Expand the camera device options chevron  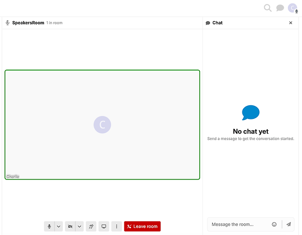(79, 227)
